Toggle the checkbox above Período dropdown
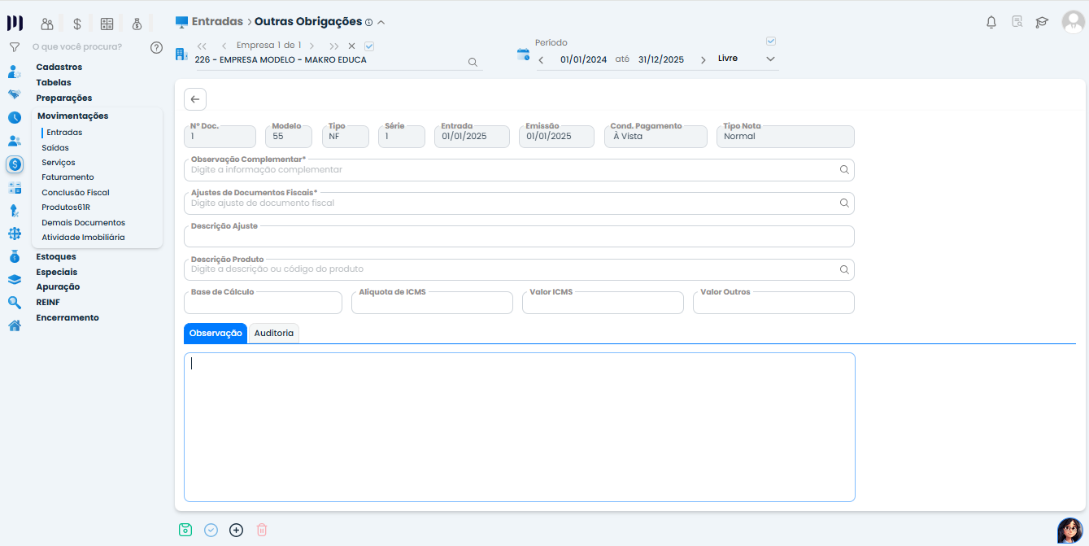The width and height of the screenshot is (1089, 546). (x=771, y=41)
